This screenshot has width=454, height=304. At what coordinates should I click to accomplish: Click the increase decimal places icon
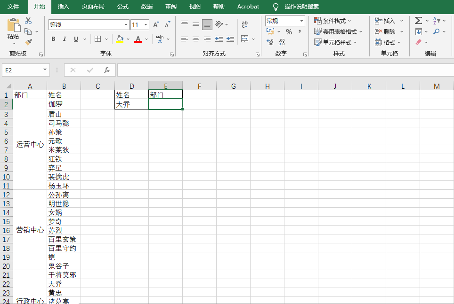click(270, 42)
